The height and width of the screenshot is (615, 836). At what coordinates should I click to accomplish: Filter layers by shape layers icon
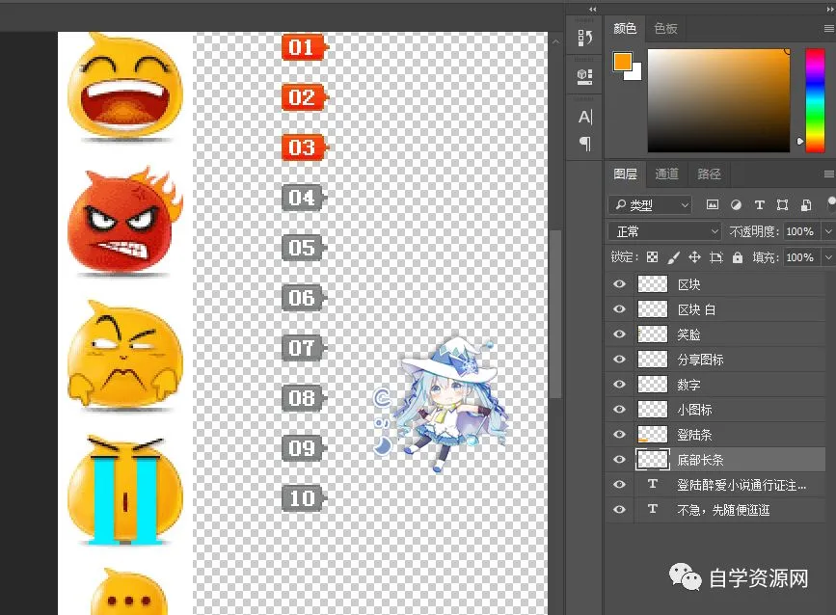782,204
